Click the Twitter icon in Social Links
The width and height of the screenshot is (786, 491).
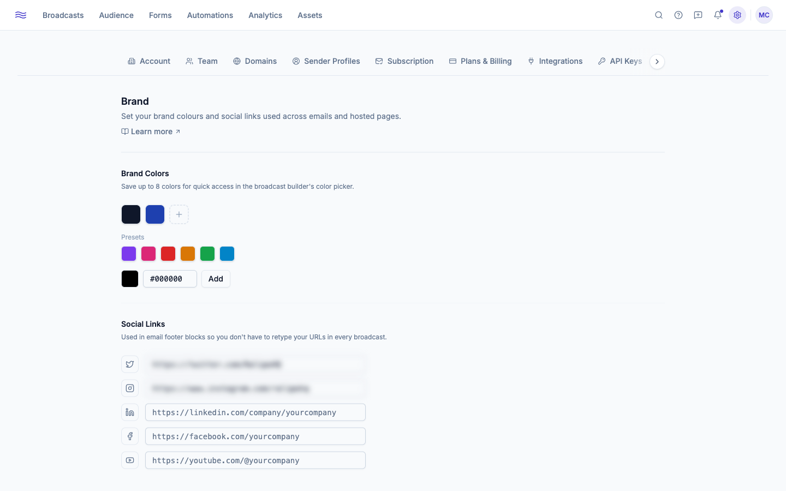[x=130, y=364]
